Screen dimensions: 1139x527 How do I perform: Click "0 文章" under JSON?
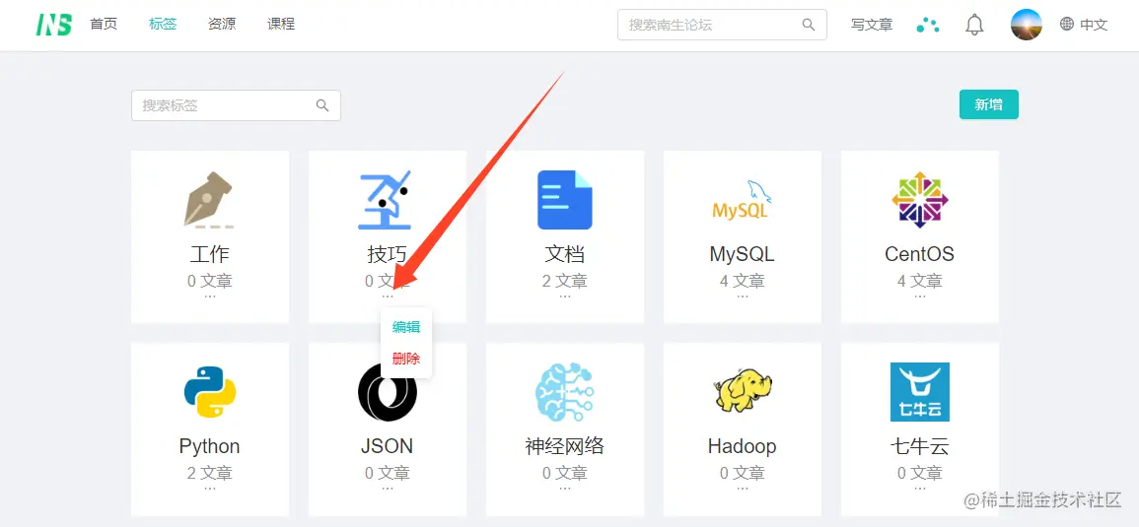pos(388,473)
